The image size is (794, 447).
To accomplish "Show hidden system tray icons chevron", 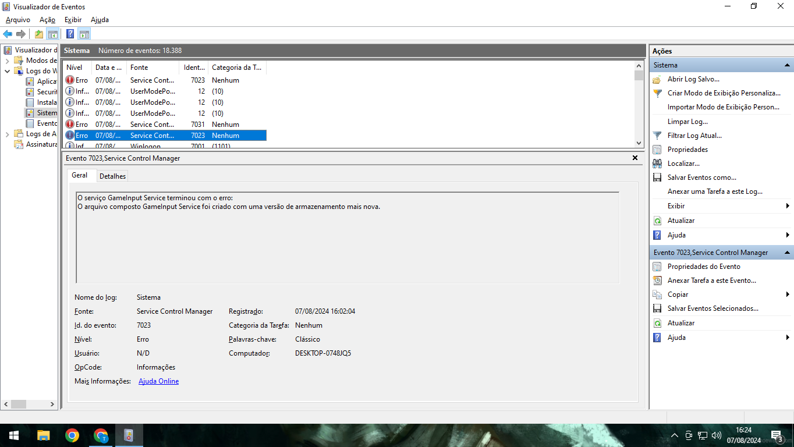I will tap(675, 435).
